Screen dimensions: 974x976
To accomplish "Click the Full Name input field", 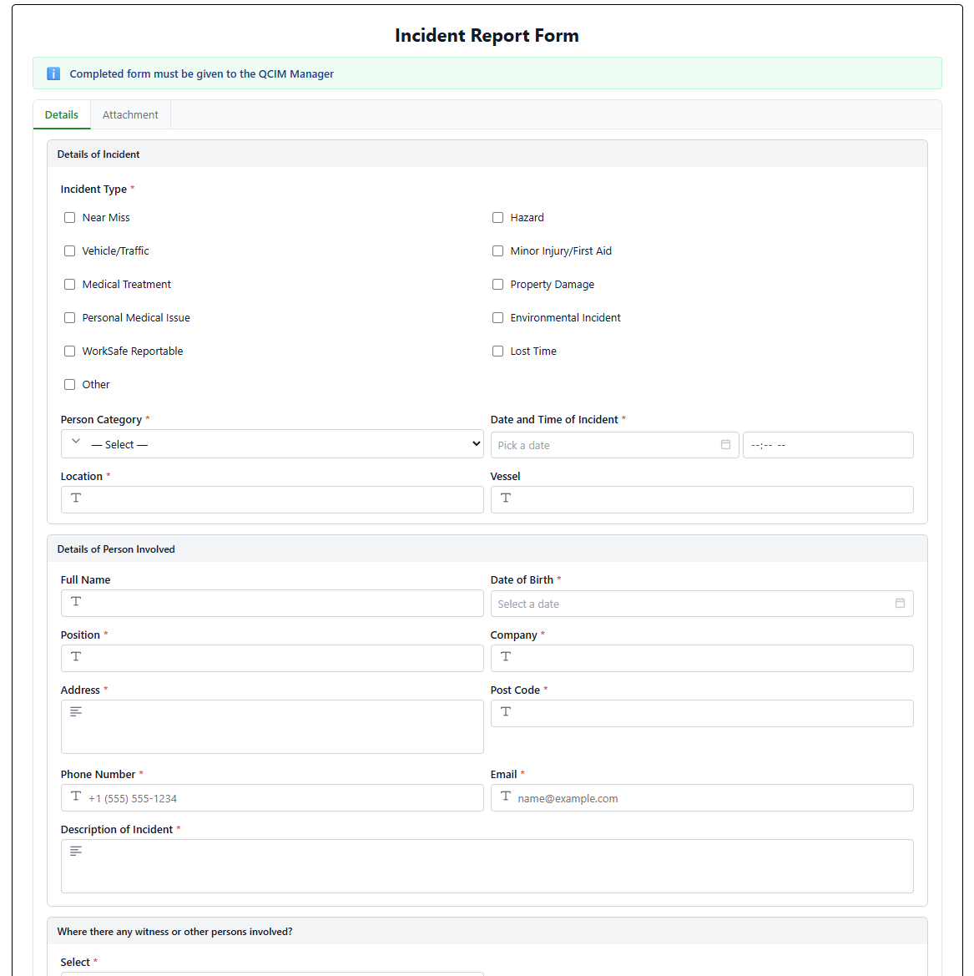I will pyautogui.click(x=272, y=603).
